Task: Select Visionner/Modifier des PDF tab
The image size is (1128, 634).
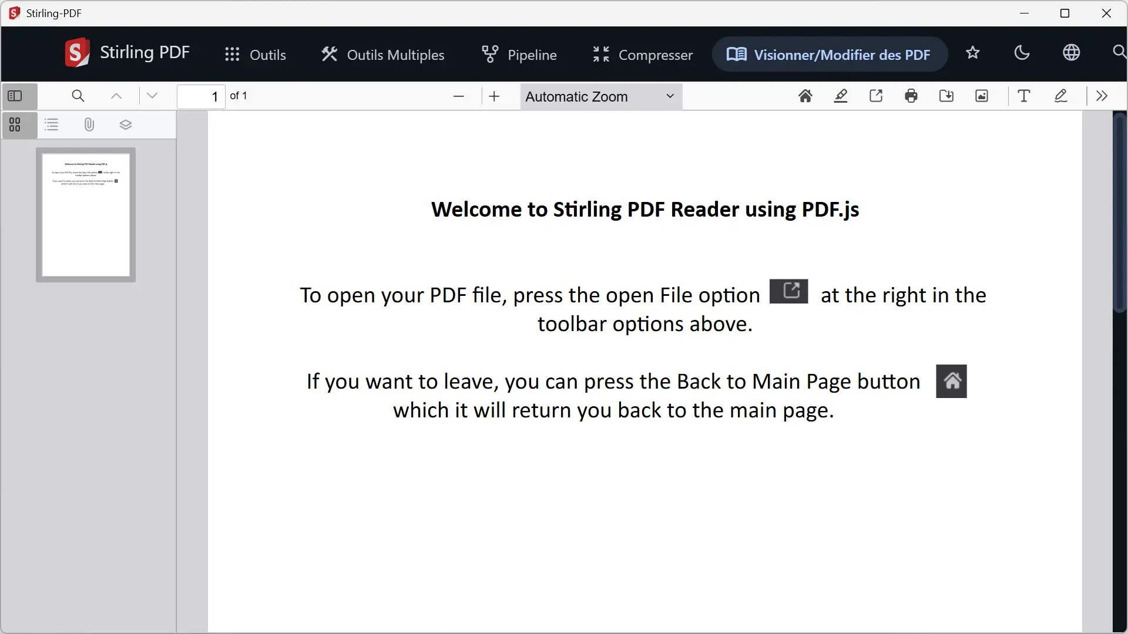Action: tap(830, 55)
